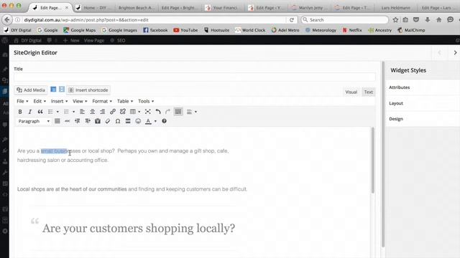Toggle the toolbar toggle (kitchen sink) button
The image size is (460, 258).
coord(178,112)
